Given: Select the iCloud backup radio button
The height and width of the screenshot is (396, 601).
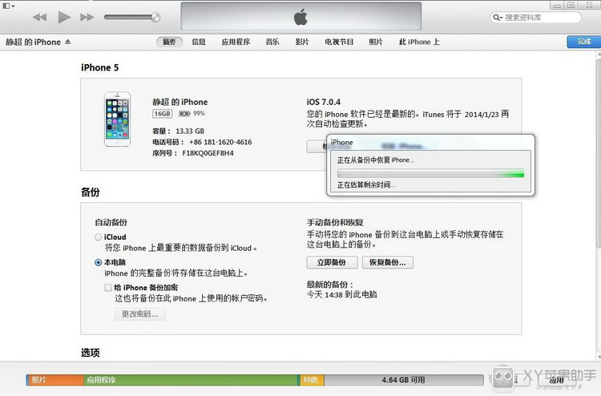Looking at the screenshot, I should (x=98, y=237).
